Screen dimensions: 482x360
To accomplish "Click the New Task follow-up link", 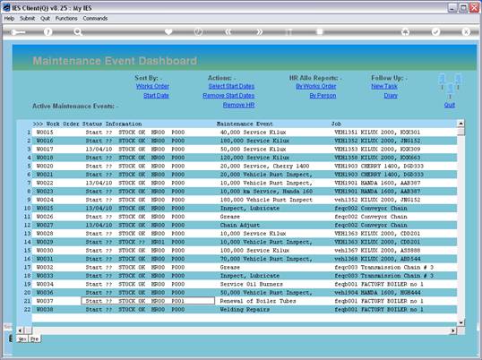I will pyautogui.click(x=384, y=86).
